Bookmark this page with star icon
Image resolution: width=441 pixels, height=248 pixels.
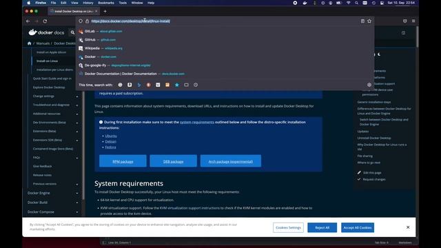point(369,21)
